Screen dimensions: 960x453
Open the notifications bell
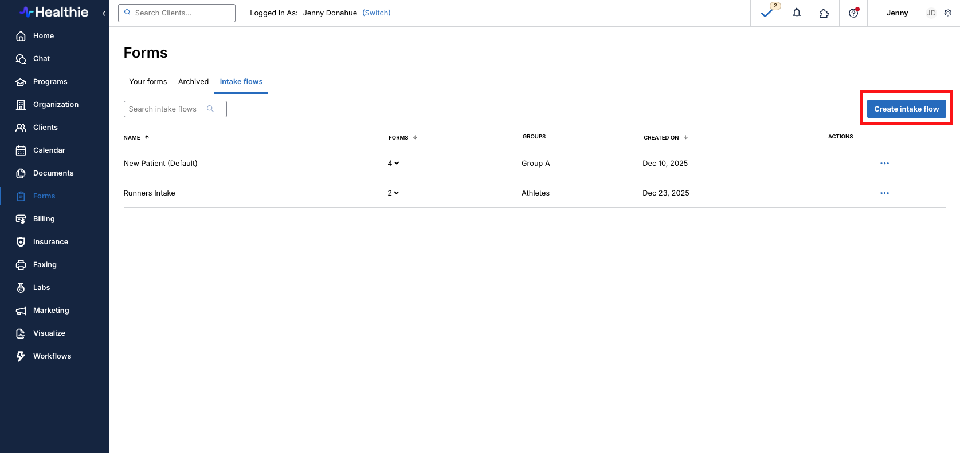pyautogui.click(x=797, y=13)
